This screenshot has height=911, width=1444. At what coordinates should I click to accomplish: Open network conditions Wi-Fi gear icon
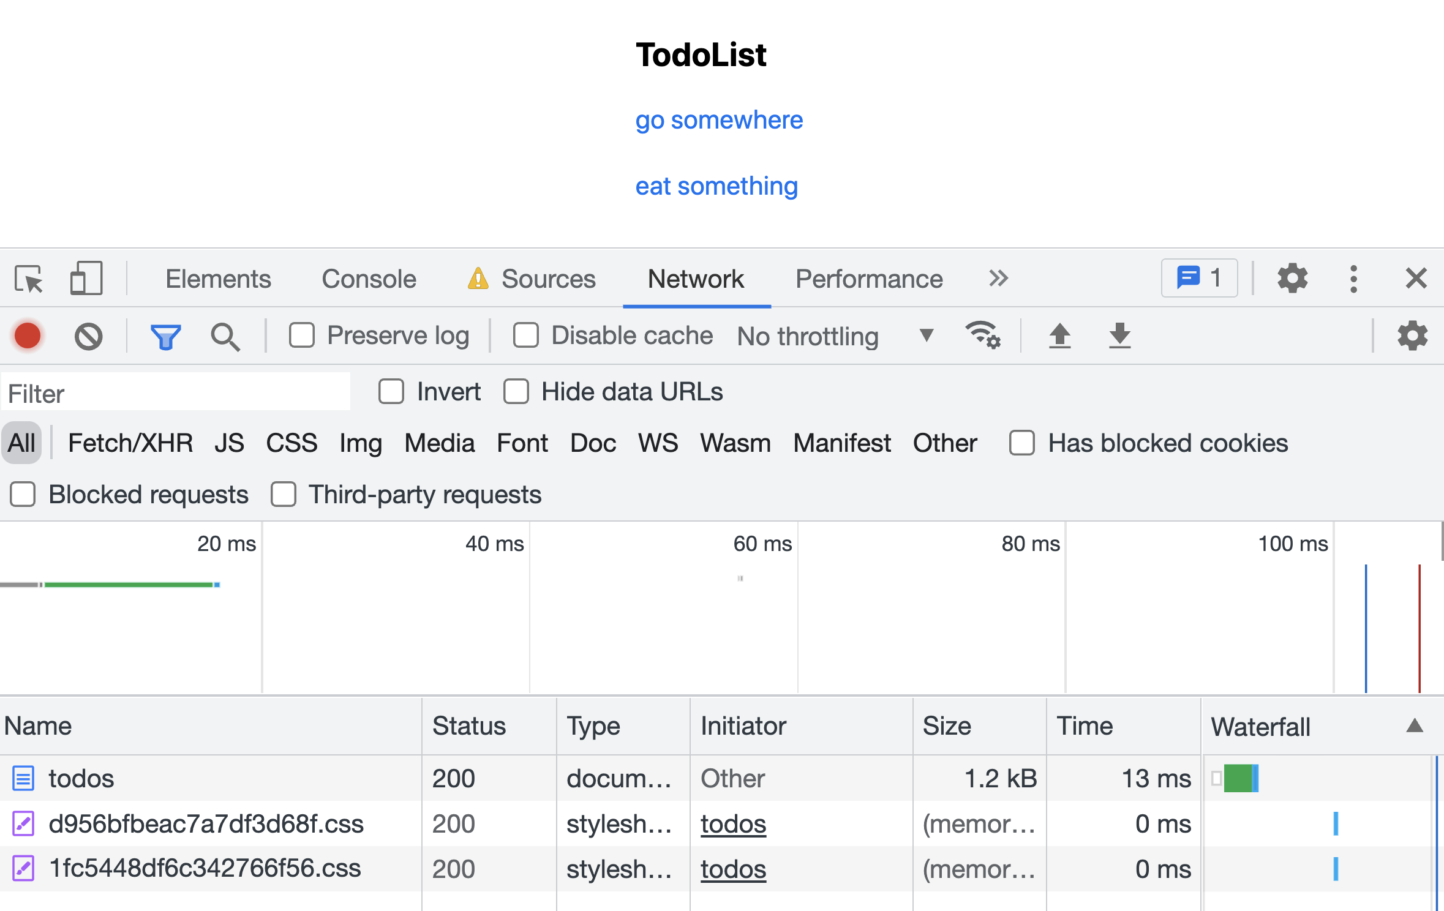click(982, 335)
